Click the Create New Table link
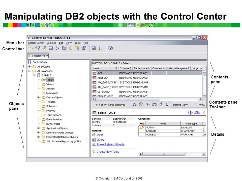This screenshot has height=181, width=242. [x=108, y=152]
